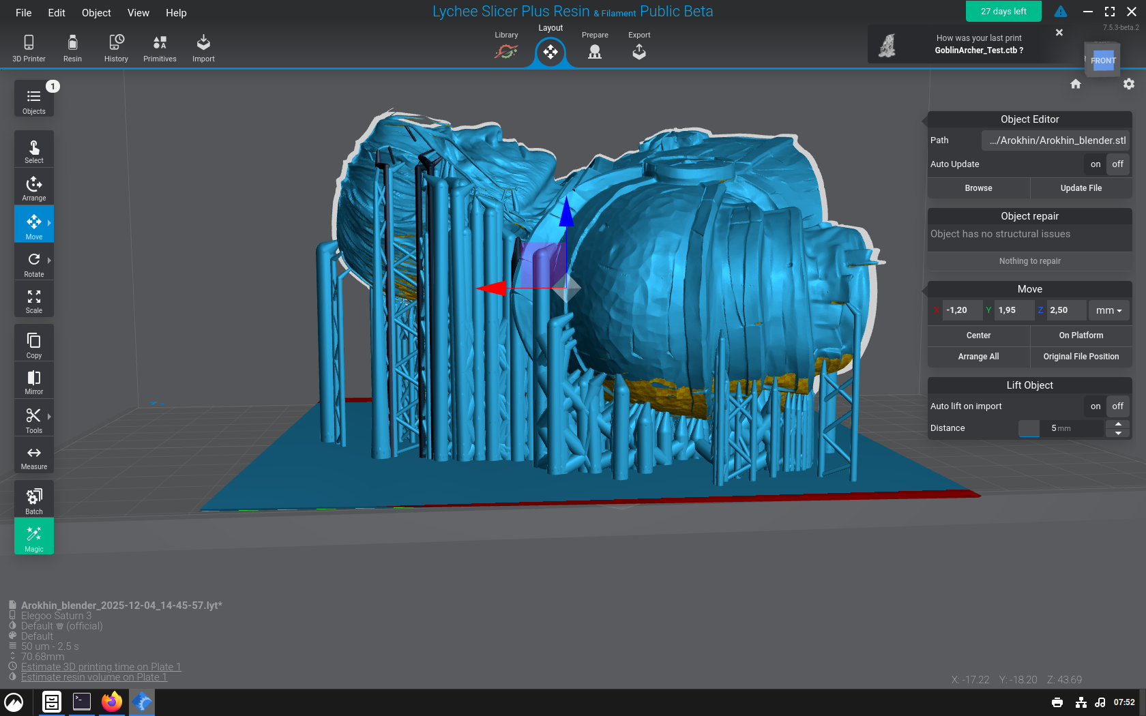Activate the Measure tool
1146x716 pixels.
(x=34, y=456)
